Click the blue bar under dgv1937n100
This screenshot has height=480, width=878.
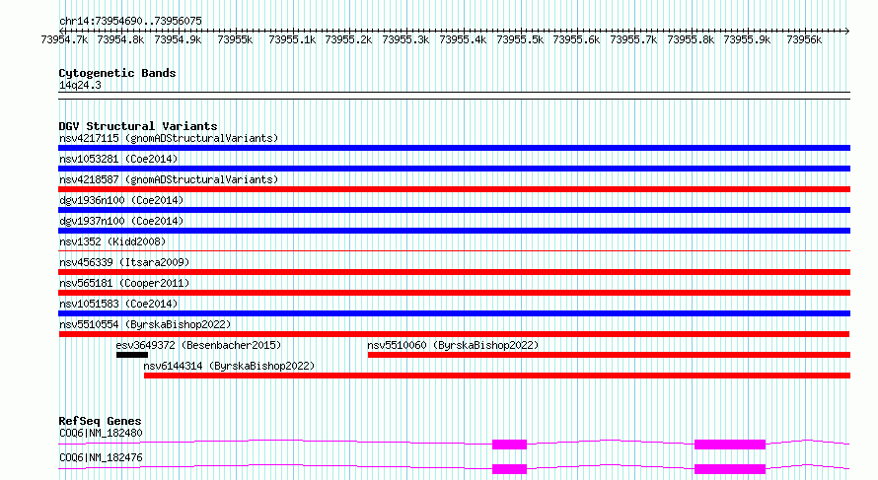[454, 231]
